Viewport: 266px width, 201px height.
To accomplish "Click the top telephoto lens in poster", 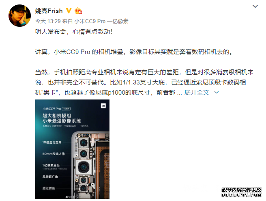I will pyautogui.click(x=84, y=143).
